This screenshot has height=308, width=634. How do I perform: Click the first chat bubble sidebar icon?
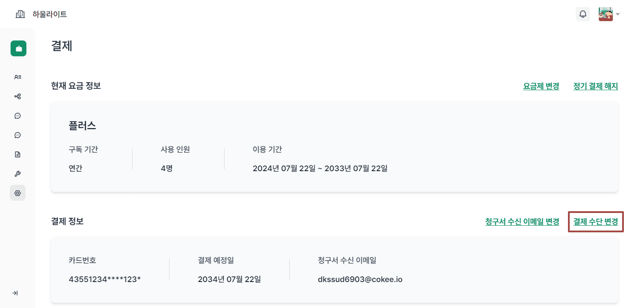point(17,115)
